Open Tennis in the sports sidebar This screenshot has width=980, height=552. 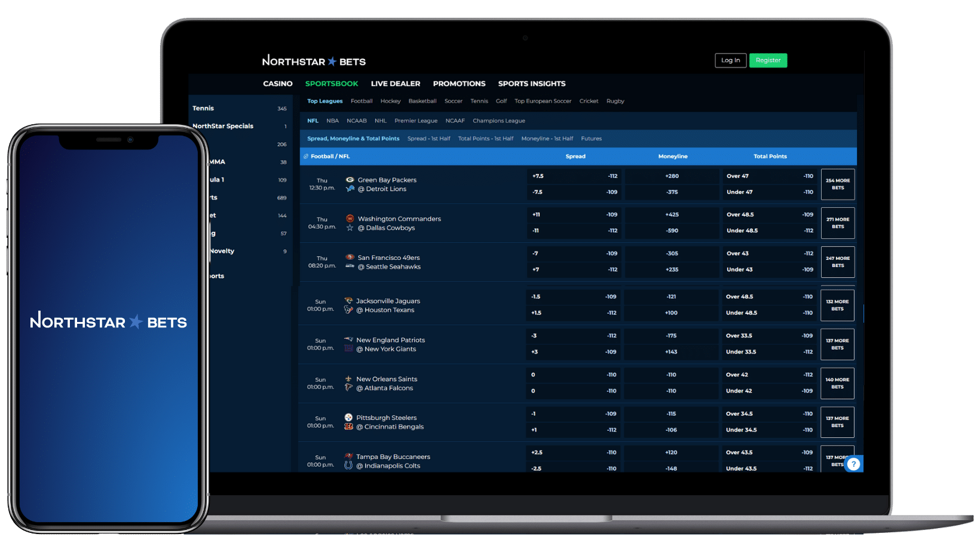[x=240, y=108]
